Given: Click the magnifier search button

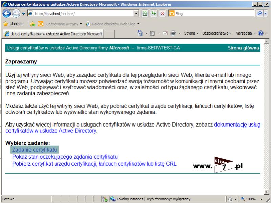Looking at the screenshot, I should click(259, 13).
